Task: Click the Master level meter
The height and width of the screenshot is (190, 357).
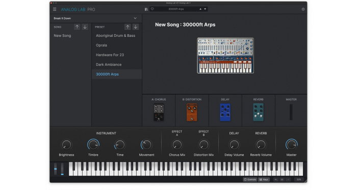Action: (291, 112)
